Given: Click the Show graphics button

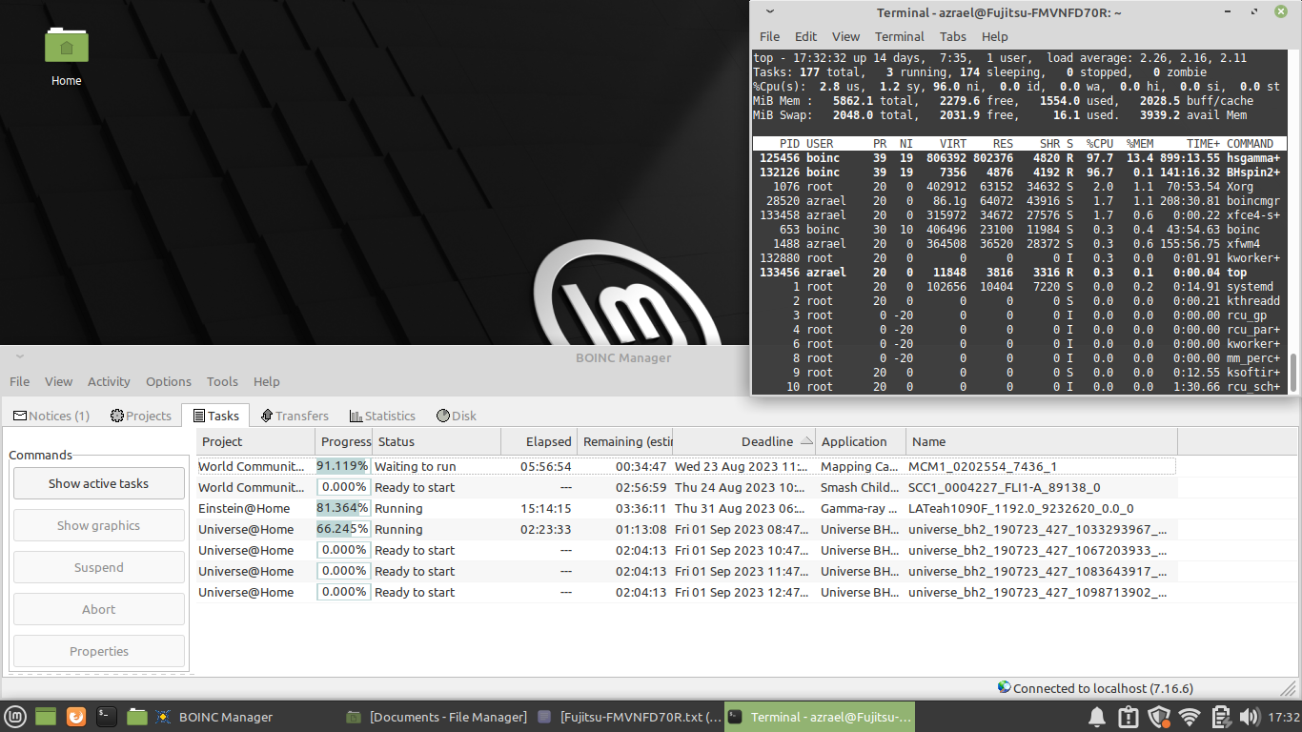Looking at the screenshot, I should click(x=99, y=525).
